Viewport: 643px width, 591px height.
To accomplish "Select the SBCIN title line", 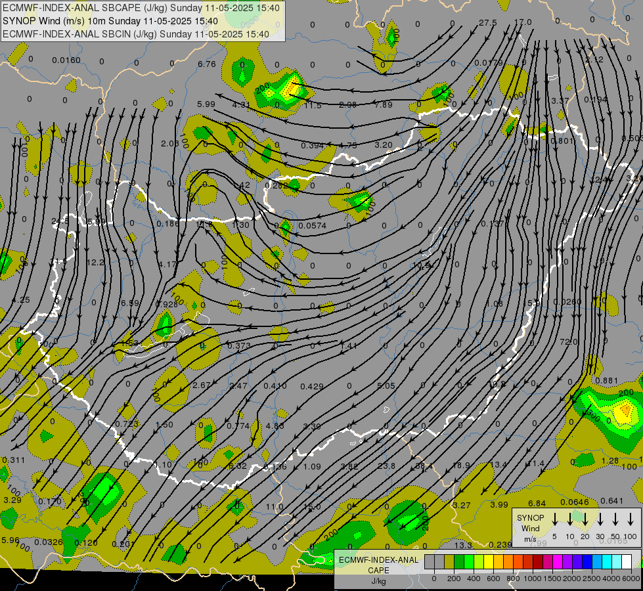I will tap(136, 34).
